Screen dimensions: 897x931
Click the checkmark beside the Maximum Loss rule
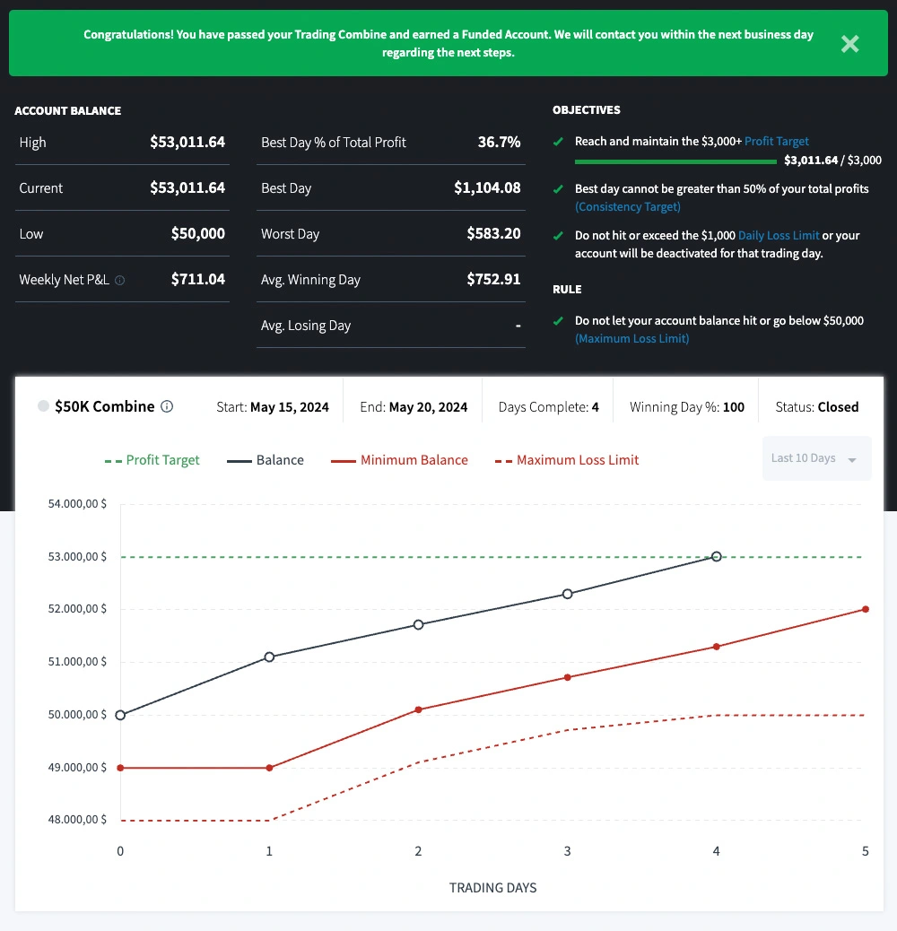(x=559, y=321)
